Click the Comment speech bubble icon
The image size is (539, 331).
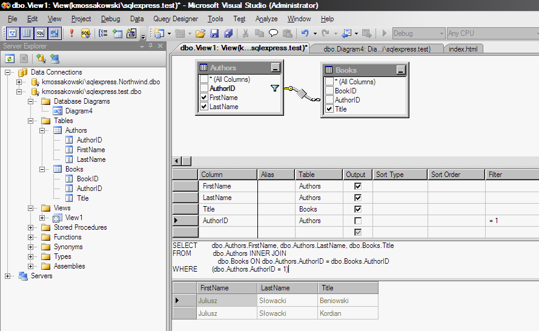[273, 33]
